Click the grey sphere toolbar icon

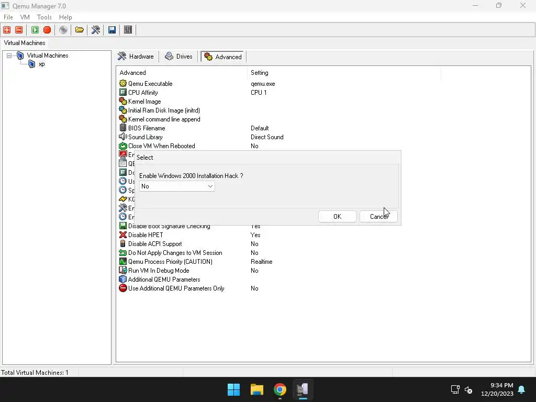pyautogui.click(x=63, y=30)
